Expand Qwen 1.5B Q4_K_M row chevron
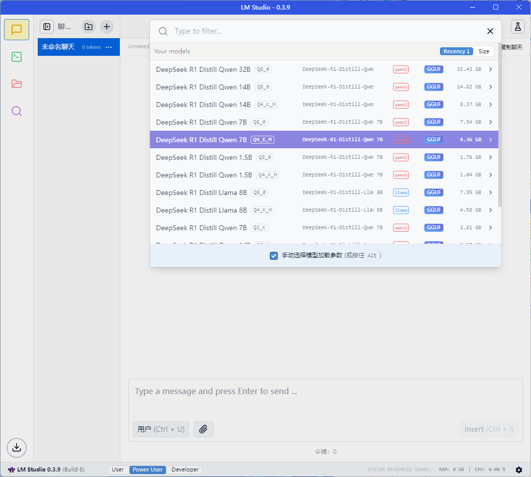Viewport: 531px width, 477px height. [x=490, y=175]
